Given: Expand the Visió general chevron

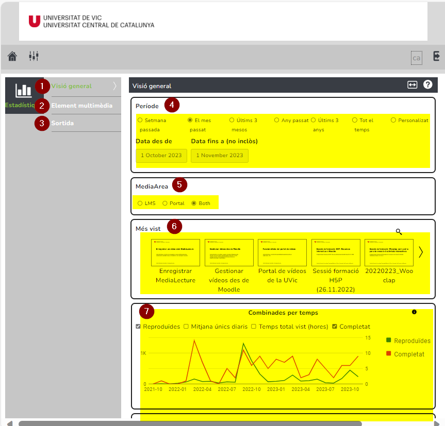Looking at the screenshot, I should 114,86.
